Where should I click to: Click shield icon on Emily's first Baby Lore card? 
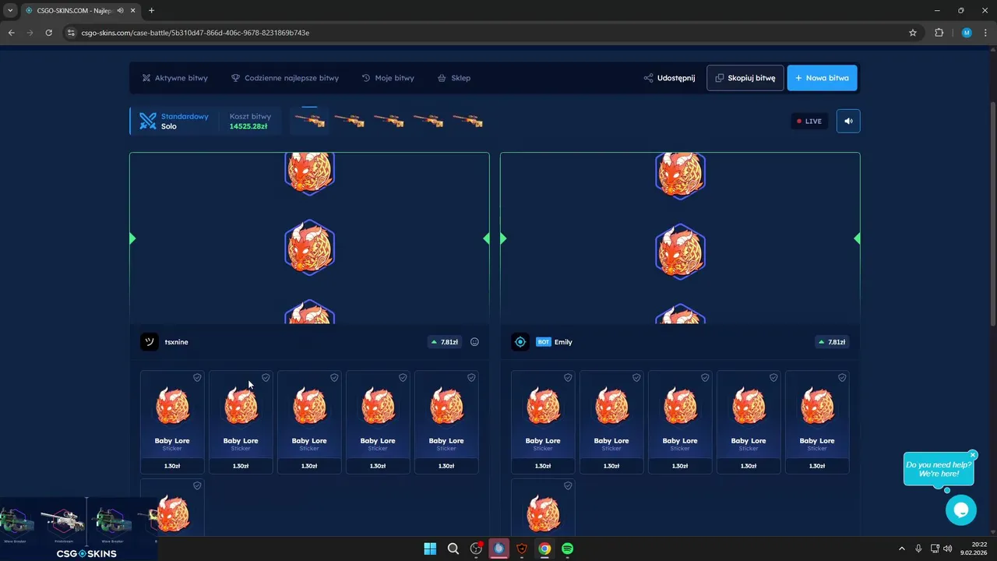[568, 378]
